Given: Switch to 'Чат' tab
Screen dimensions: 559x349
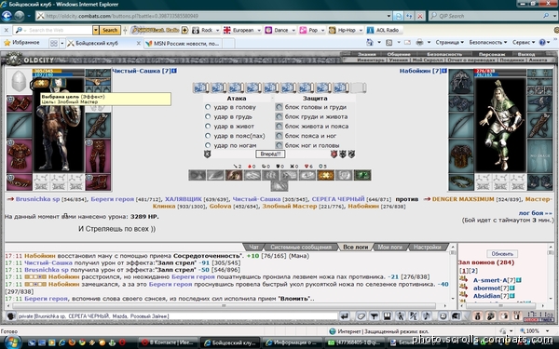Looking at the screenshot, I should tap(253, 248).
